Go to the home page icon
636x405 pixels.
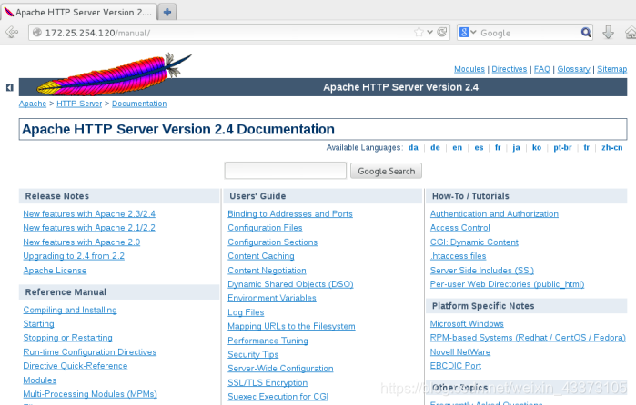click(x=631, y=33)
